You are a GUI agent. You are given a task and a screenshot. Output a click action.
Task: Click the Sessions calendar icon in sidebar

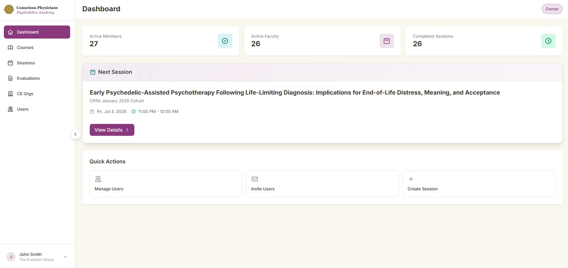pyautogui.click(x=10, y=63)
